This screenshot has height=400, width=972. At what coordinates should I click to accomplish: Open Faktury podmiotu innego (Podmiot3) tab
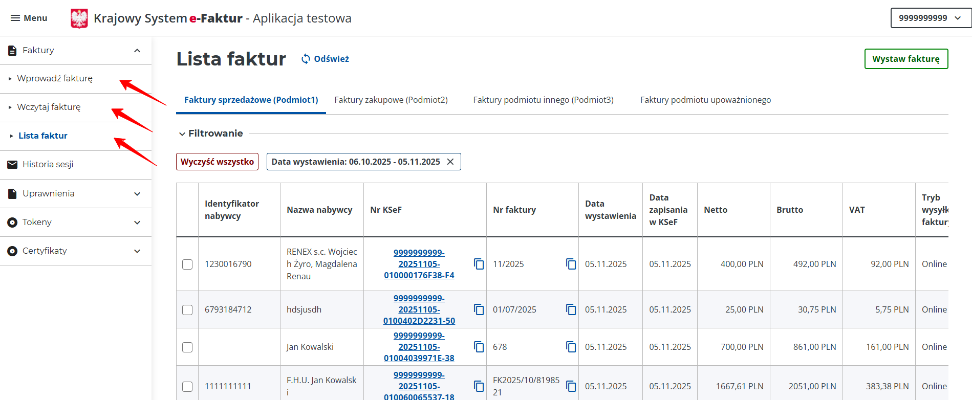[543, 100]
